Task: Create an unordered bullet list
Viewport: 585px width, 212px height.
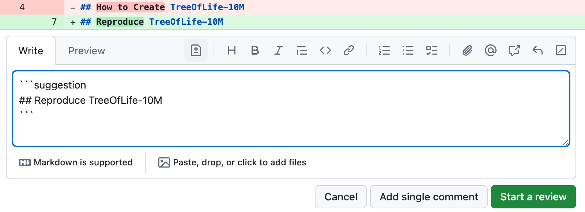Action: pyautogui.click(x=408, y=50)
